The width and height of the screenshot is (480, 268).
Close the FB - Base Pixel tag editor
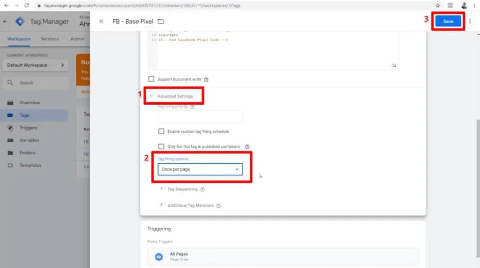click(x=101, y=22)
